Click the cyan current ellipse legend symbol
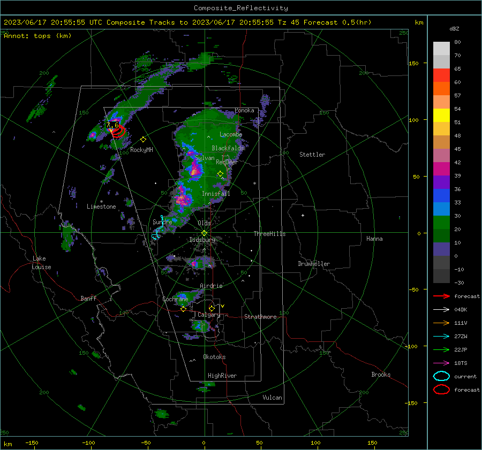The height and width of the screenshot is (450, 482). (x=441, y=376)
